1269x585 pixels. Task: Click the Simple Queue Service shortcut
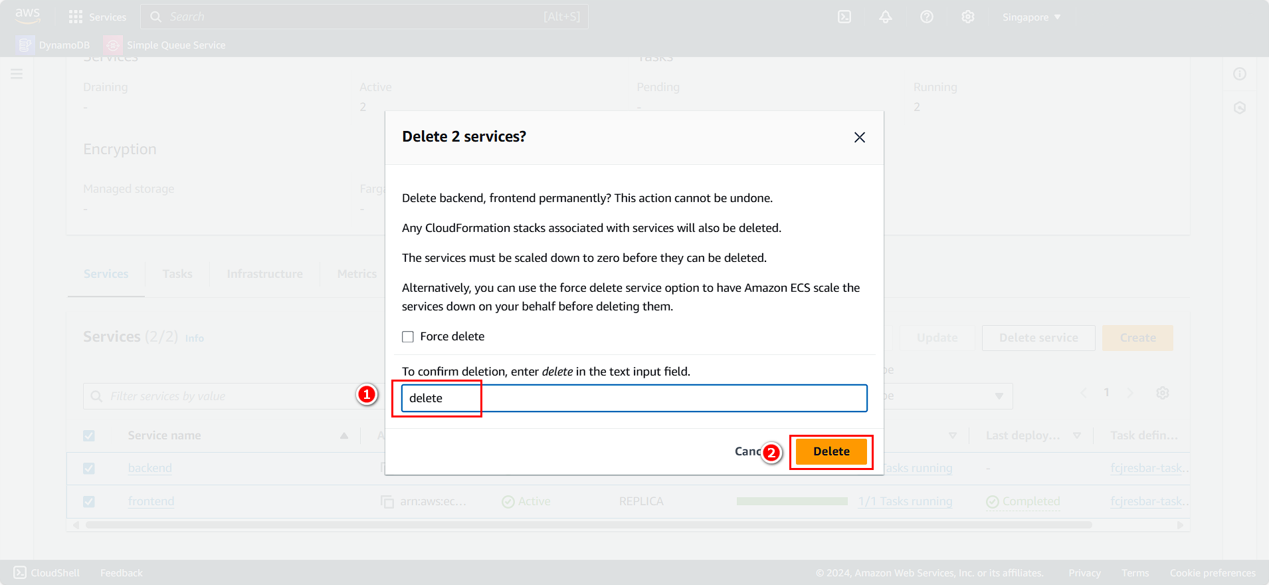click(165, 45)
